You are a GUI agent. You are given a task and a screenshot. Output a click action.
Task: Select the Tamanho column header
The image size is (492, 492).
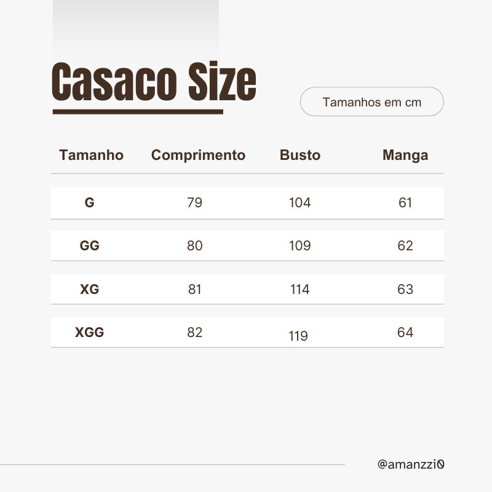pyautogui.click(x=91, y=155)
